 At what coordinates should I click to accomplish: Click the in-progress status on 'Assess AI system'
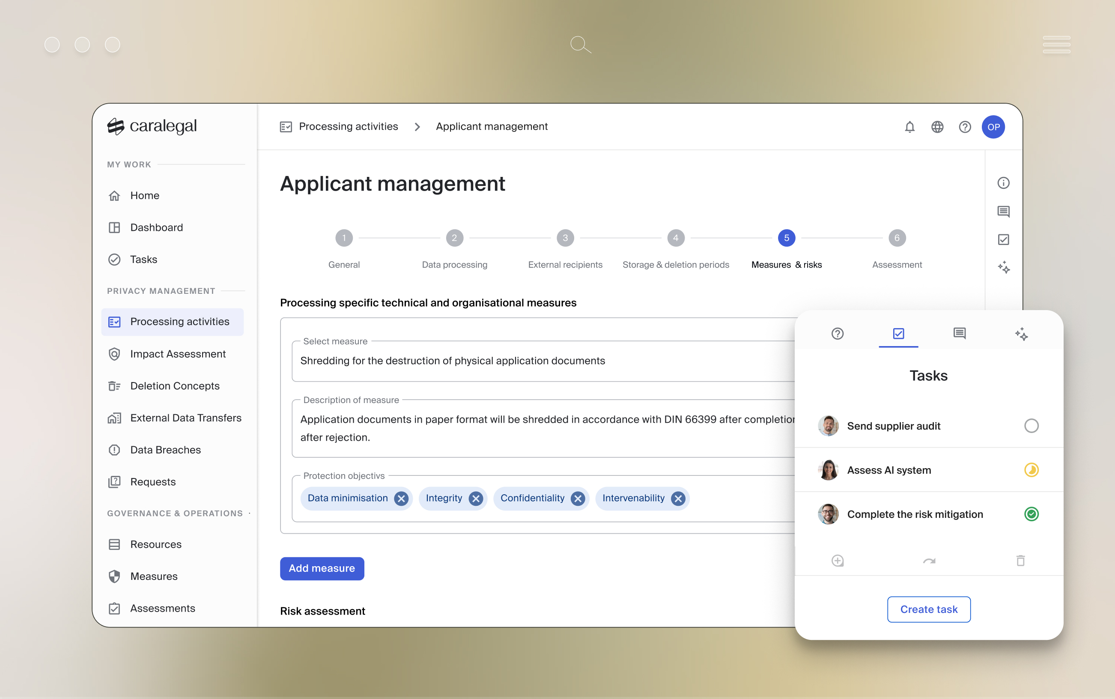(1032, 470)
